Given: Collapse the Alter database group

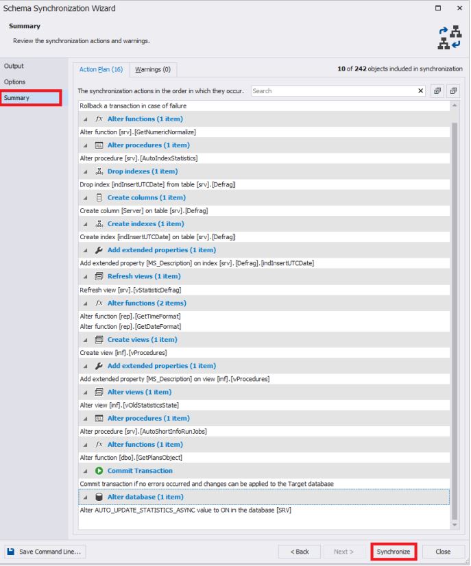Looking at the screenshot, I should [x=85, y=497].
